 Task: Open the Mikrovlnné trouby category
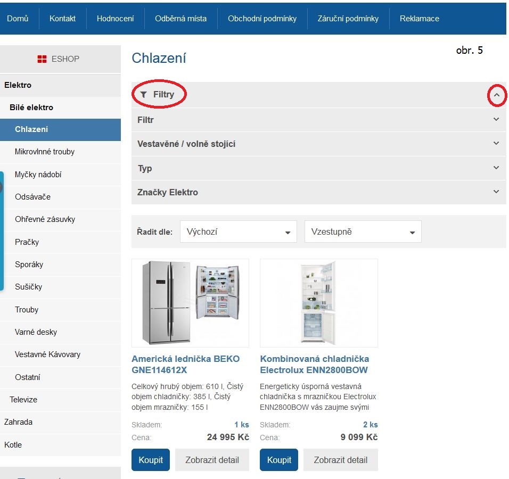tap(60, 152)
